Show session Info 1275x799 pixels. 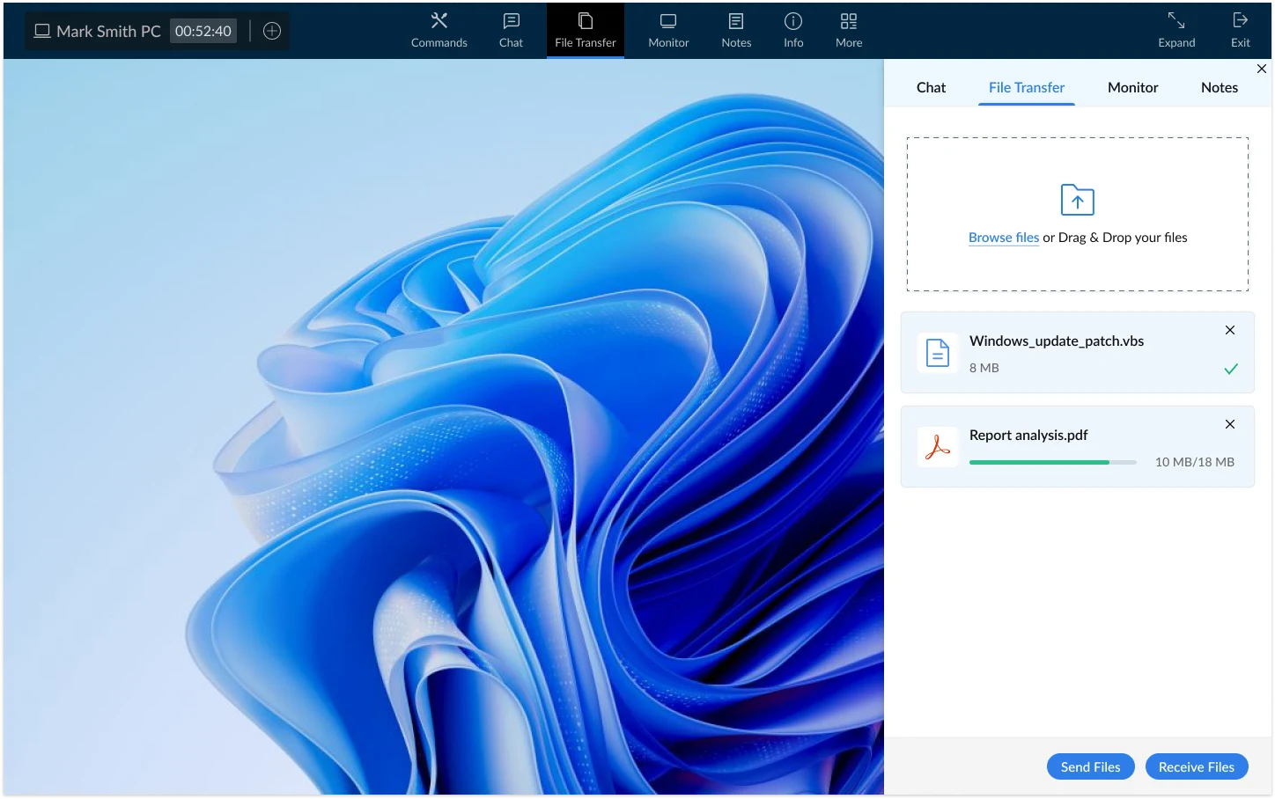coord(793,30)
